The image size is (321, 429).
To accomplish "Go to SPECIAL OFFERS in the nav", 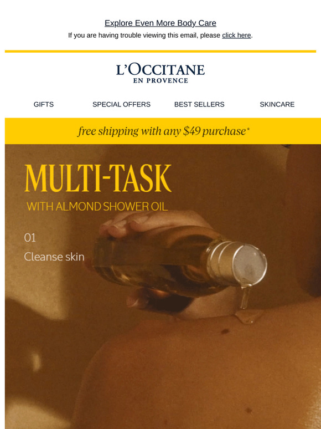I will pyautogui.click(x=121, y=104).
